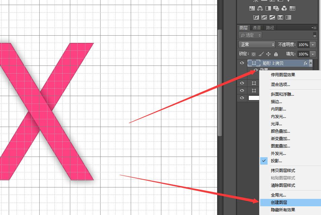The height and width of the screenshot is (215, 321).
Task: Click the 填充 100% value field
Action: pos(304,54)
